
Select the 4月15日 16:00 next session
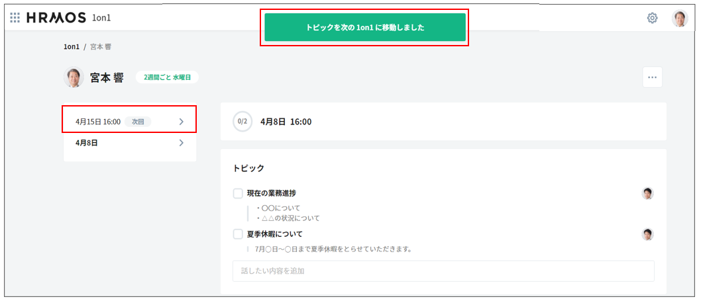pyautogui.click(x=99, y=122)
